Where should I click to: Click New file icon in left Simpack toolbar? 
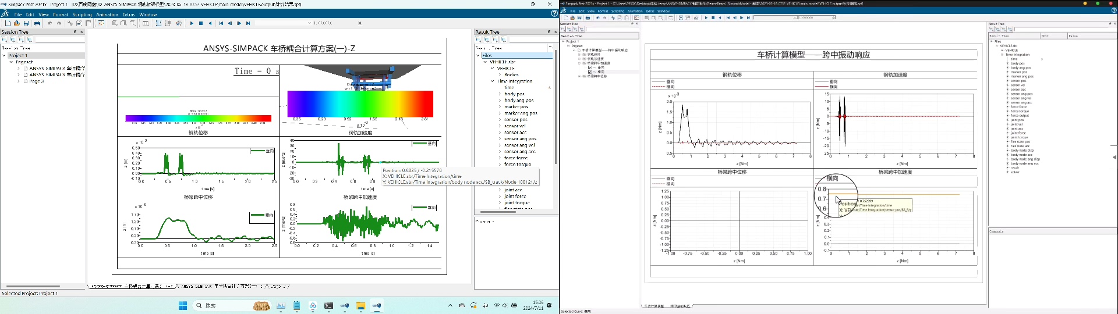[8, 23]
